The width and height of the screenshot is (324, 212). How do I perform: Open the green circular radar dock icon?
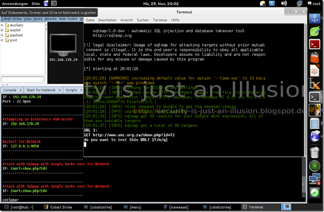[315, 166]
